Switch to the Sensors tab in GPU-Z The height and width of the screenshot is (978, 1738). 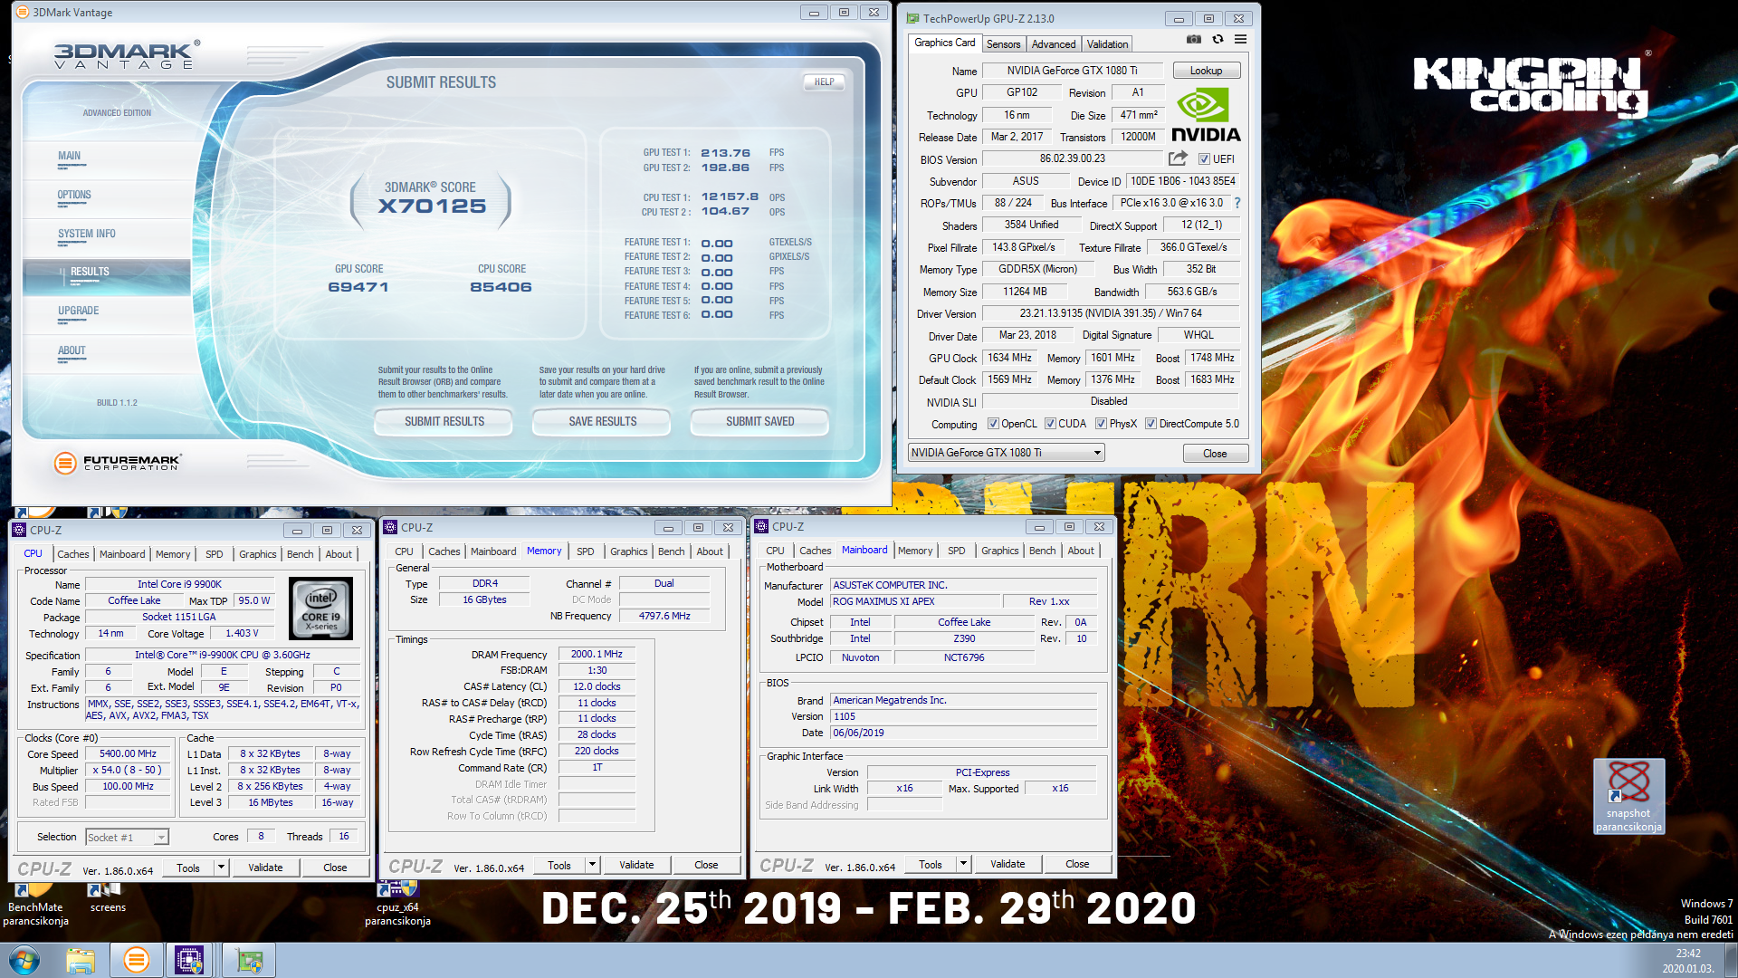point(1003,43)
